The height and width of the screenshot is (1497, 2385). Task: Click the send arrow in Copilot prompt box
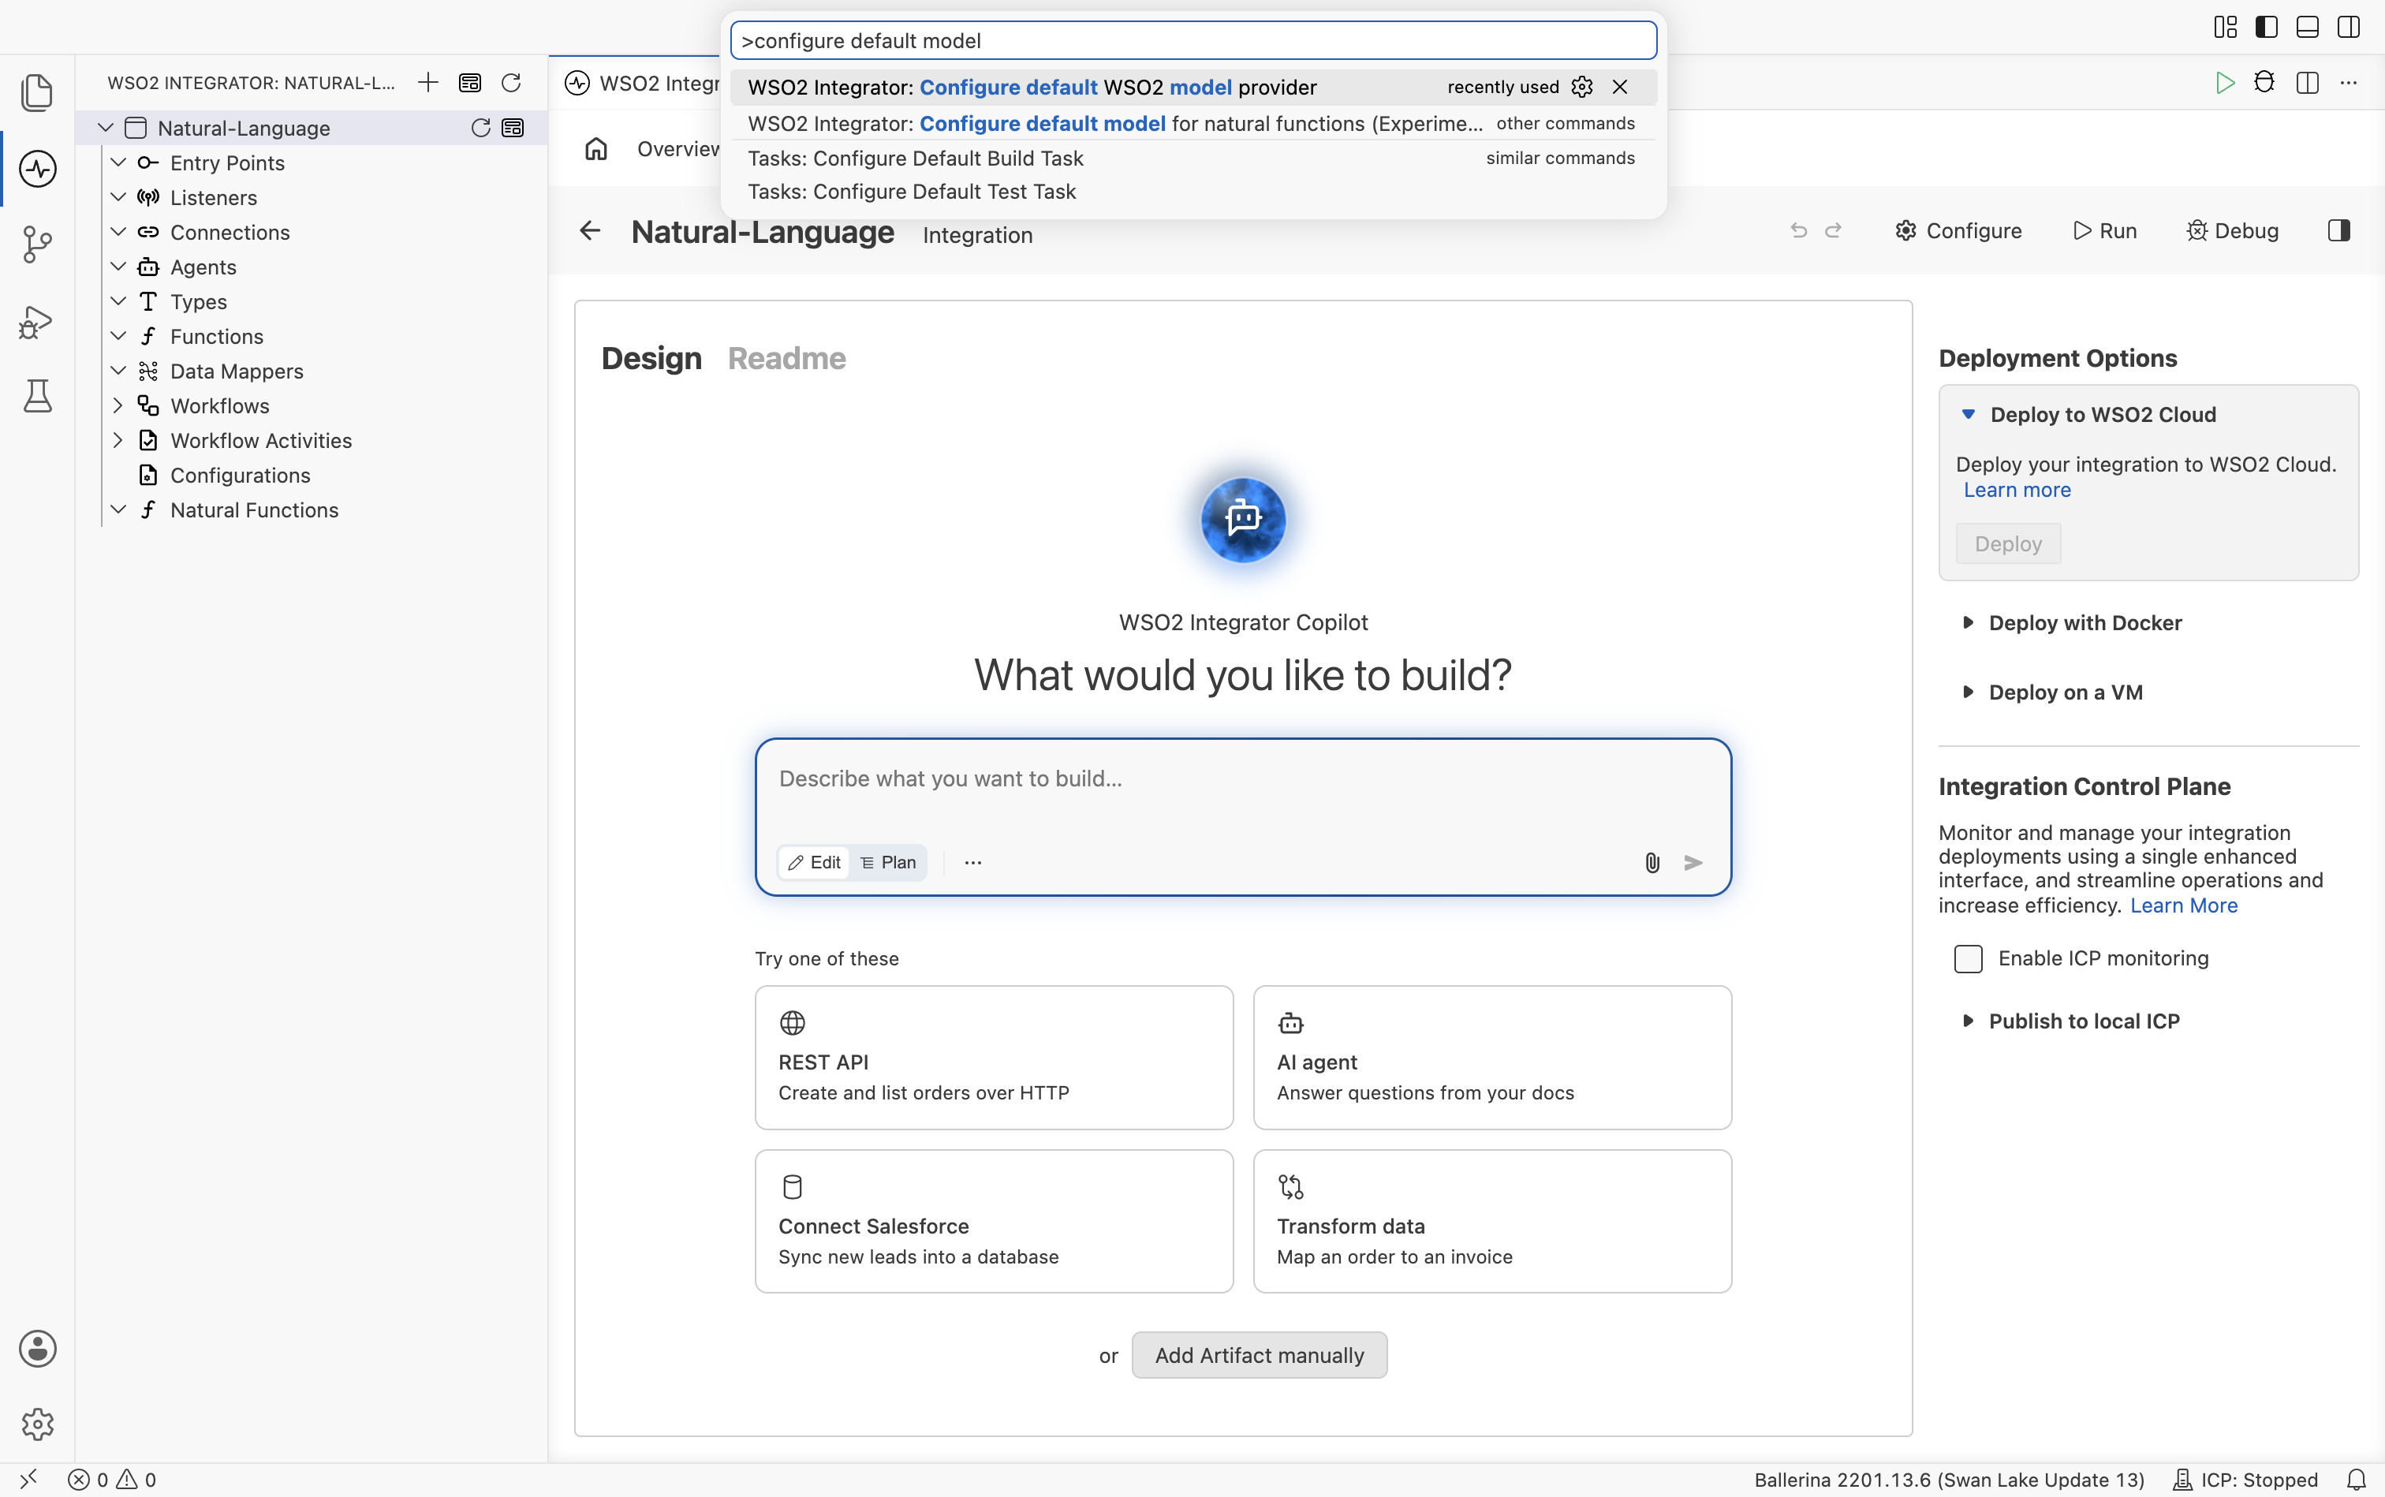(x=1693, y=862)
